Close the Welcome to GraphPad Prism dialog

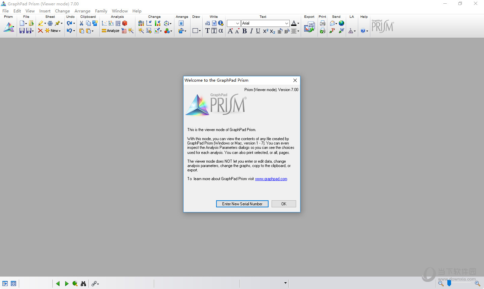[295, 80]
